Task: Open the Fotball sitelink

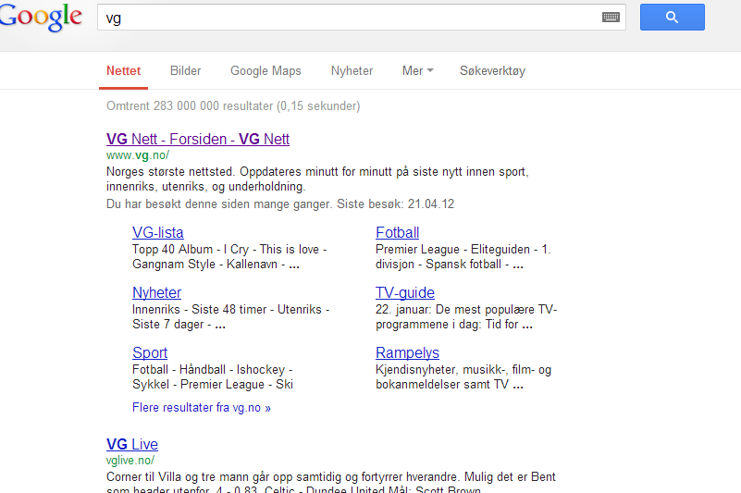Action: (x=398, y=232)
